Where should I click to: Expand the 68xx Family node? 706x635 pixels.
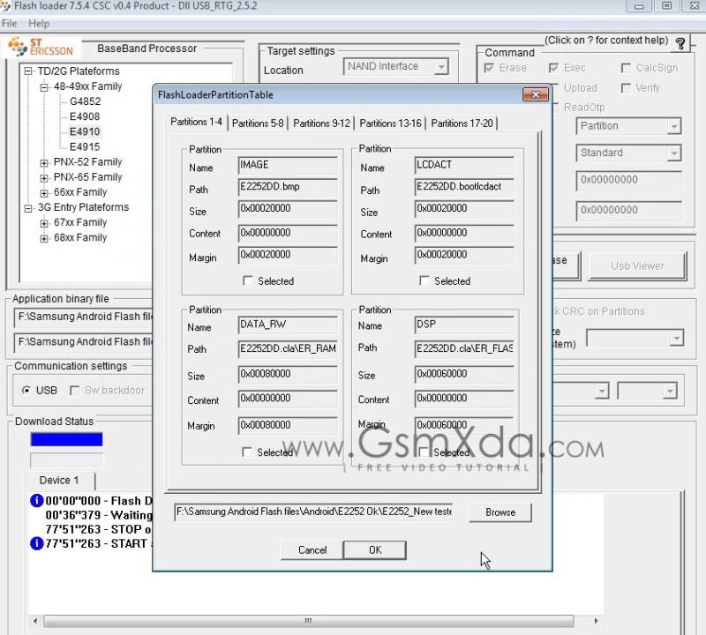click(44, 238)
